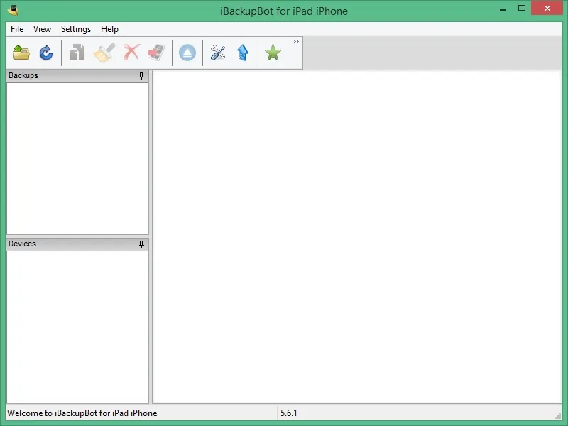568x426 pixels.
Task: Click the blue upward arrow update icon
Action: [243, 53]
